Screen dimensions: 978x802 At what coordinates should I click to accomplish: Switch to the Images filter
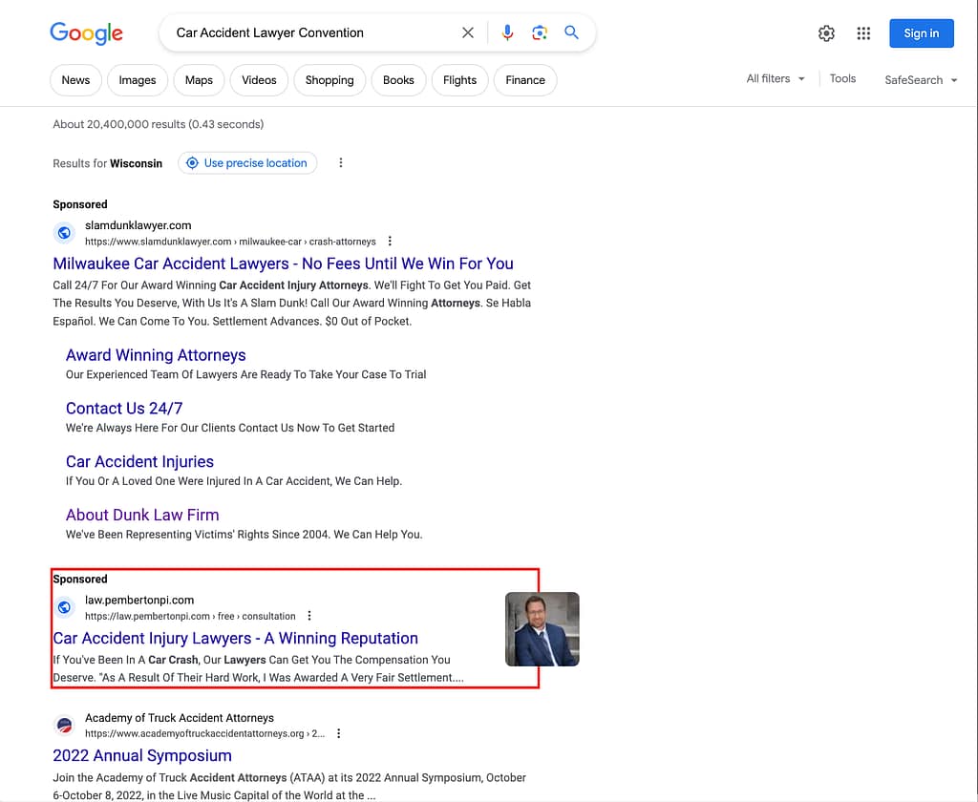138,80
